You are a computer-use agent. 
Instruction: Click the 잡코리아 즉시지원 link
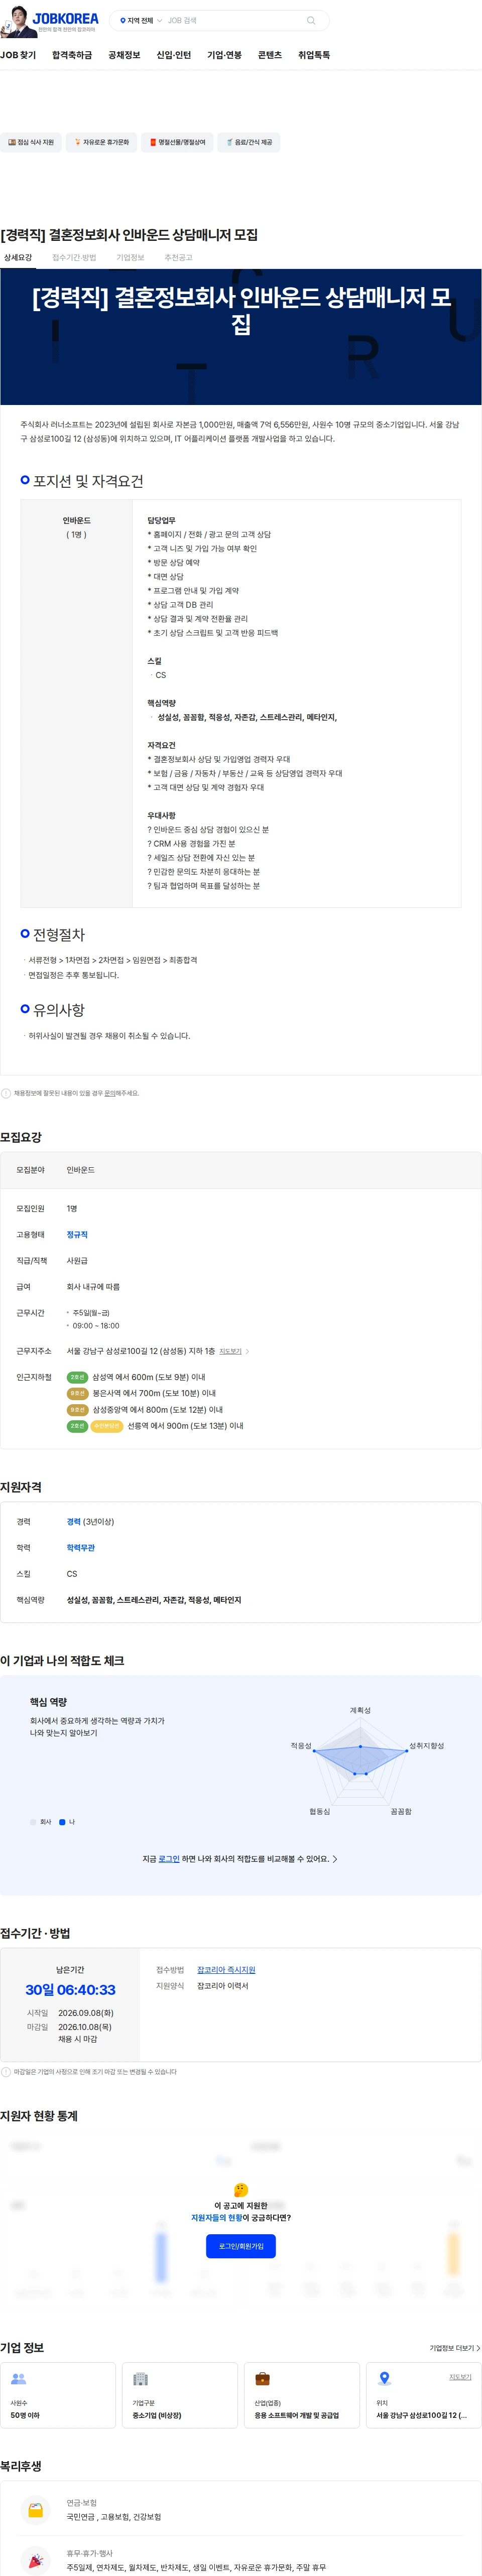pos(226,1969)
